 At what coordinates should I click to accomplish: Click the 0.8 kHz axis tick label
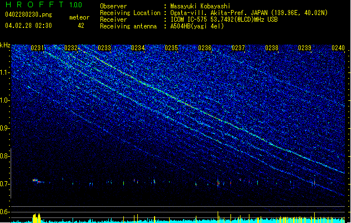pos(5,156)
